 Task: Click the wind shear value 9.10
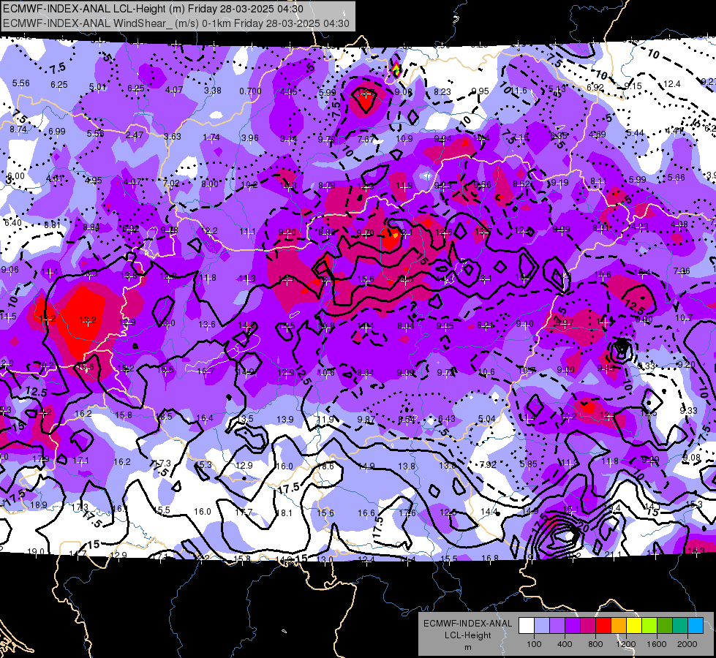(x=524, y=324)
